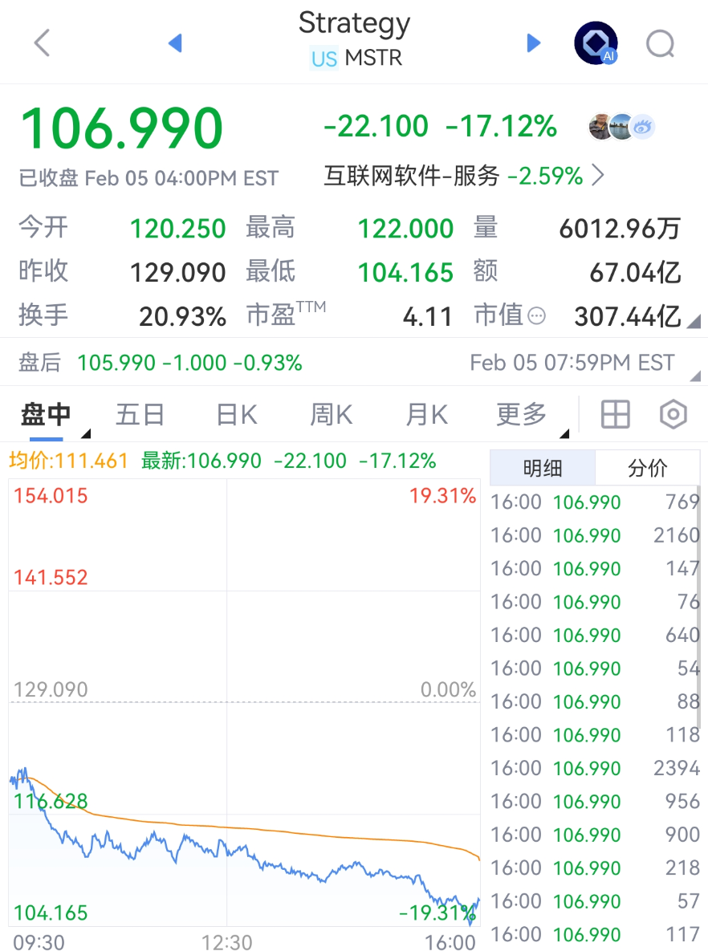Image resolution: width=708 pixels, height=951 pixels.
Task: Switch to the 分价 price distribution tab
Action: pyautogui.click(x=648, y=467)
